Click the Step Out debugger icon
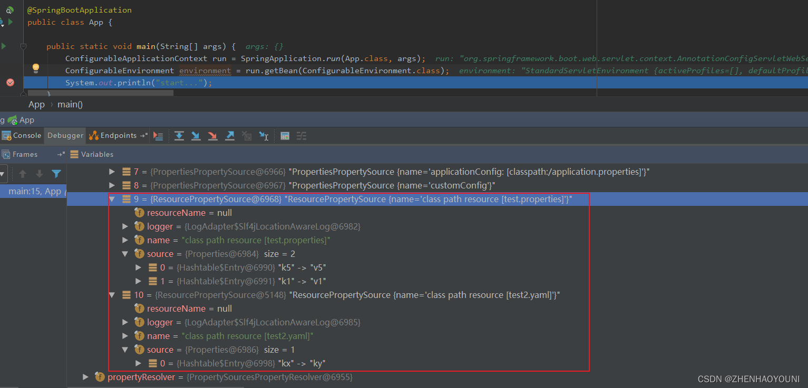 (x=230, y=136)
